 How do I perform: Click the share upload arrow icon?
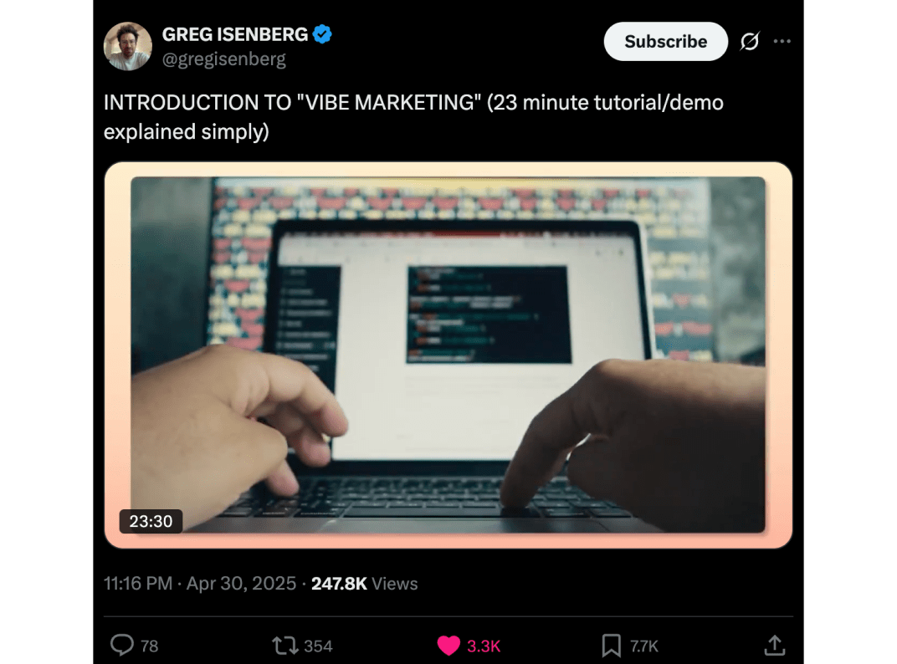pos(775,645)
